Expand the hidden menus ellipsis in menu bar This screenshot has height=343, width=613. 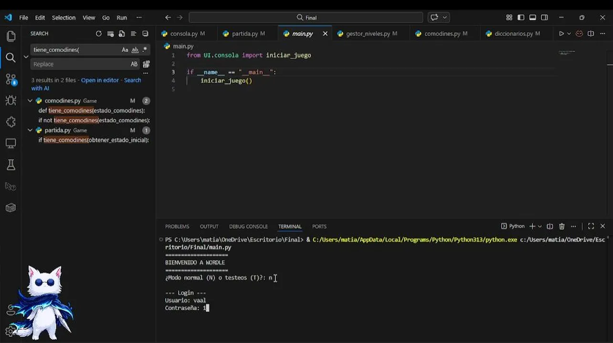(x=139, y=18)
